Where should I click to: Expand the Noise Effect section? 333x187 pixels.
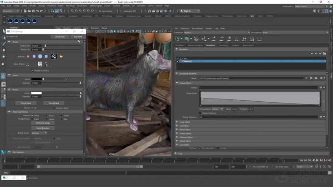coord(185,130)
